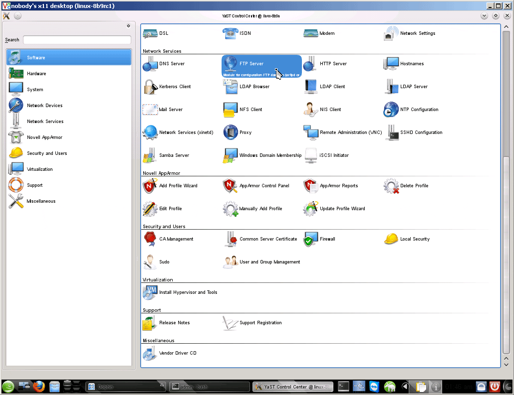
Task: Open the DSL module
Action: [156, 33]
